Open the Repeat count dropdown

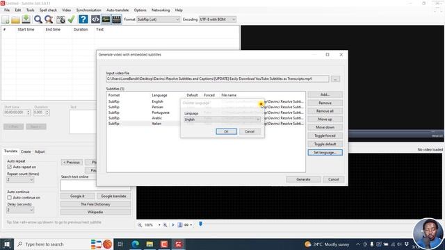[20, 180]
